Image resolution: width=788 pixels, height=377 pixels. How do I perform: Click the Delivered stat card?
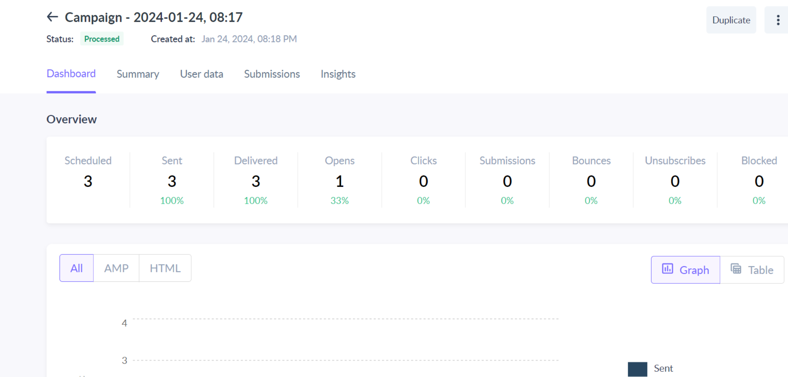(x=256, y=180)
